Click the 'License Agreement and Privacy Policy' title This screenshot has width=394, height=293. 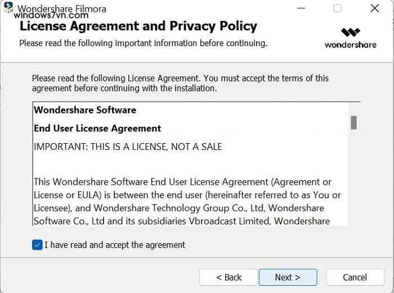click(x=138, y=26)
